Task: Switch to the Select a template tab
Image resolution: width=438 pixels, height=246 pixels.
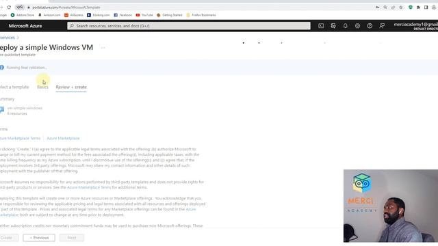Action: tap(14, 87)
